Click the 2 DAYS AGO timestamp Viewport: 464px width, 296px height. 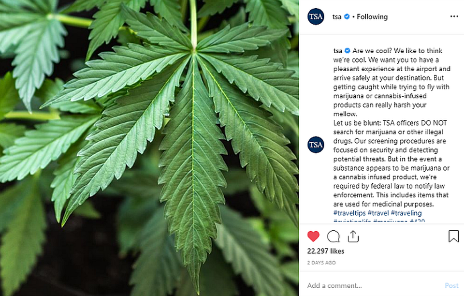[x=321, y=263]
